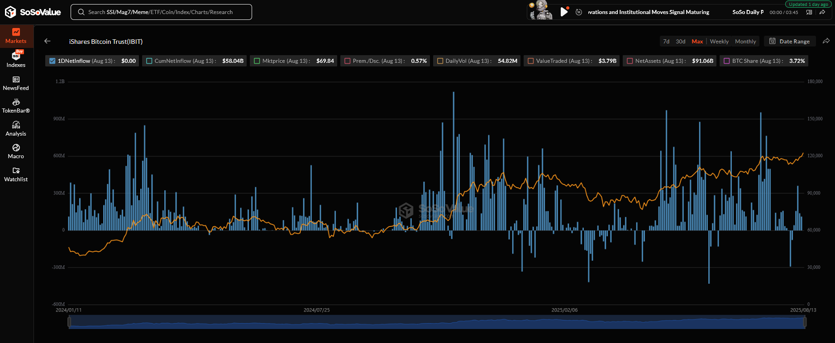This screenshot has width=835, height=343.
Task: Open the NewsFeed sidebar section
Action: (16, 84)
